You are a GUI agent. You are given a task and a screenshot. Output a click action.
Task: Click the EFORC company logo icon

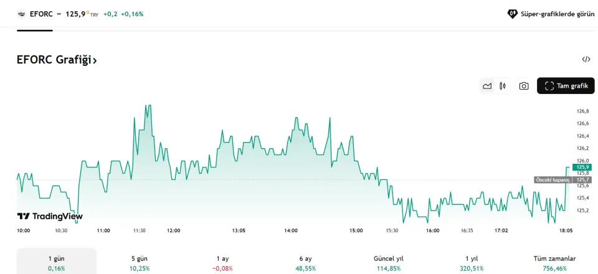(21, 13)
